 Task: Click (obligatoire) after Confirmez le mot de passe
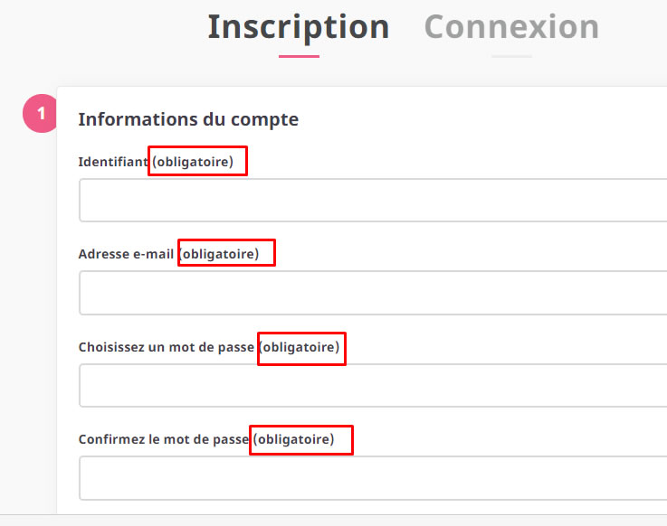click(x=300, y=440)
